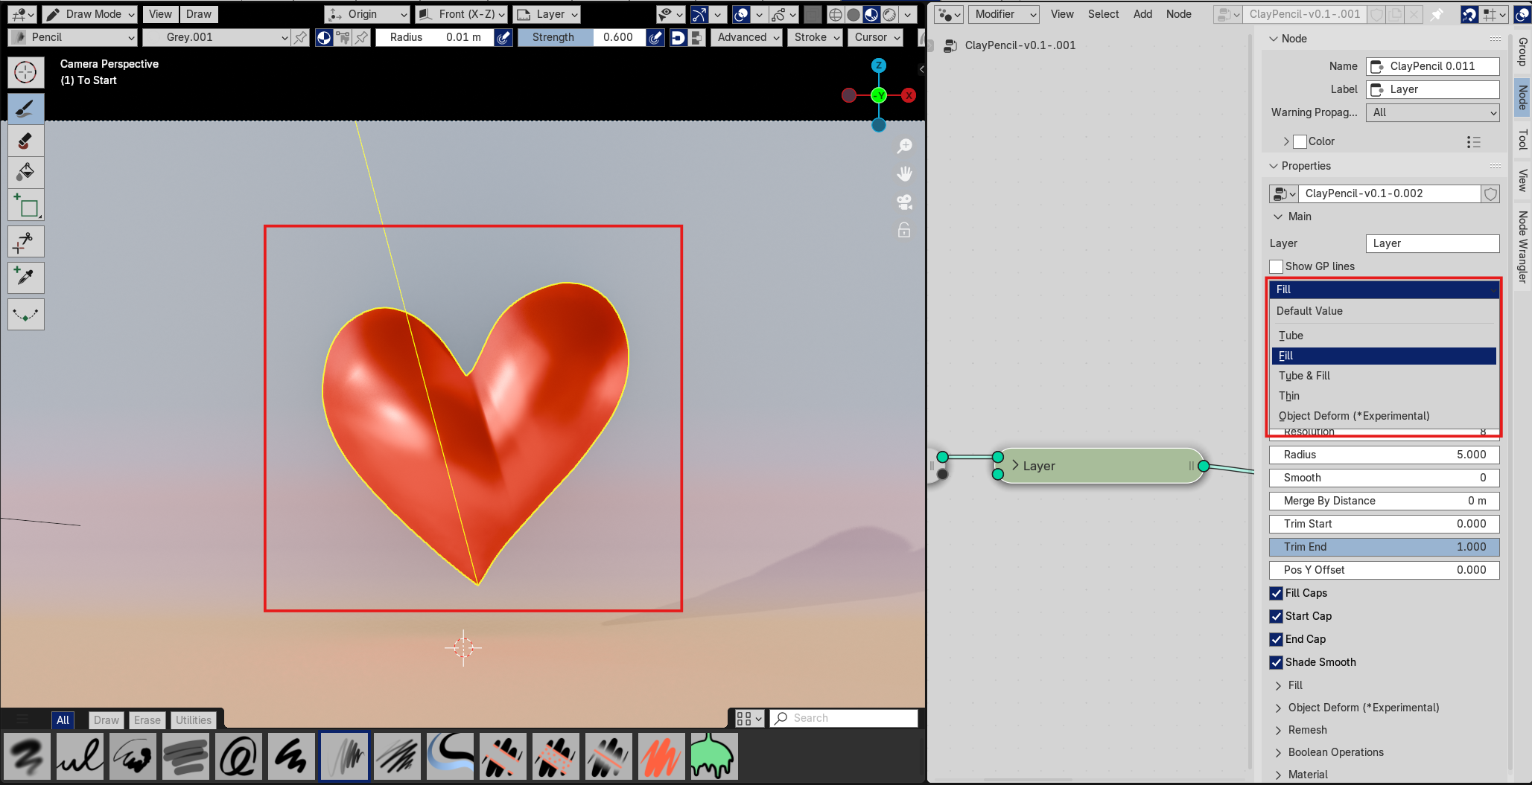Select the green dripping paint brush thumbnail
This screenshot has height=785, width=1532.
click(714, 756)
